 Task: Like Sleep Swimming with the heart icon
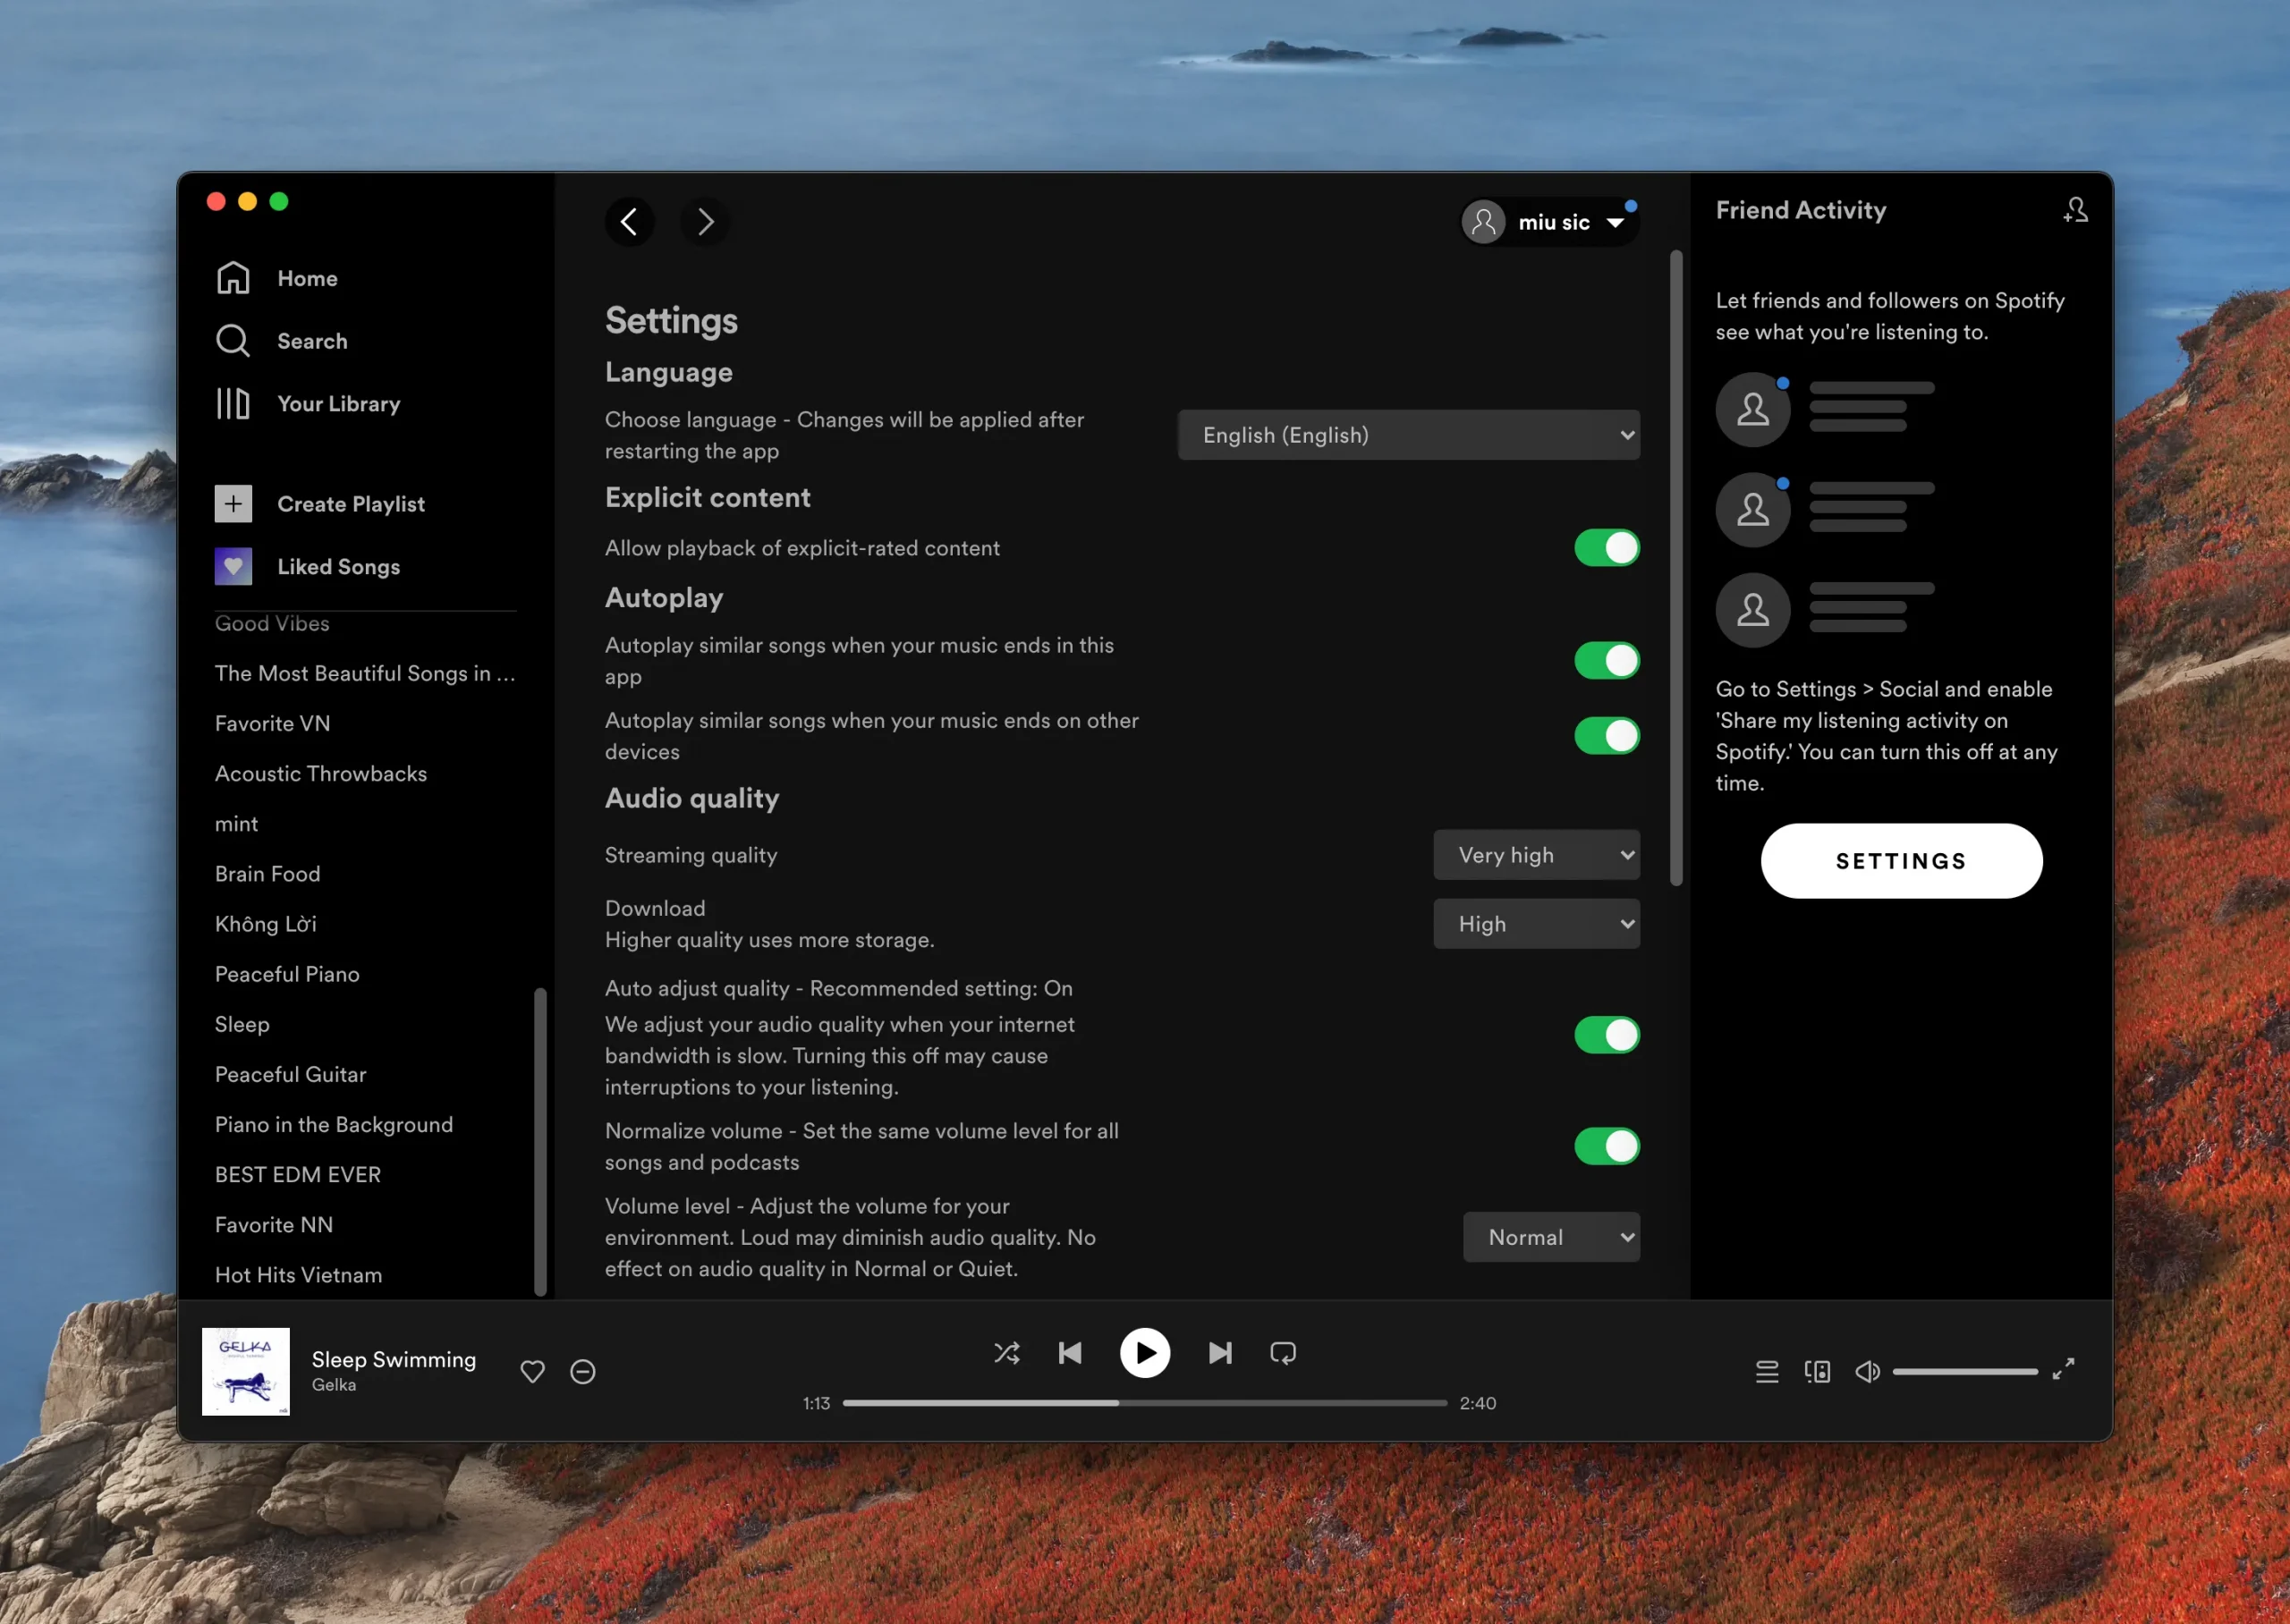(x=533, y=1371)
